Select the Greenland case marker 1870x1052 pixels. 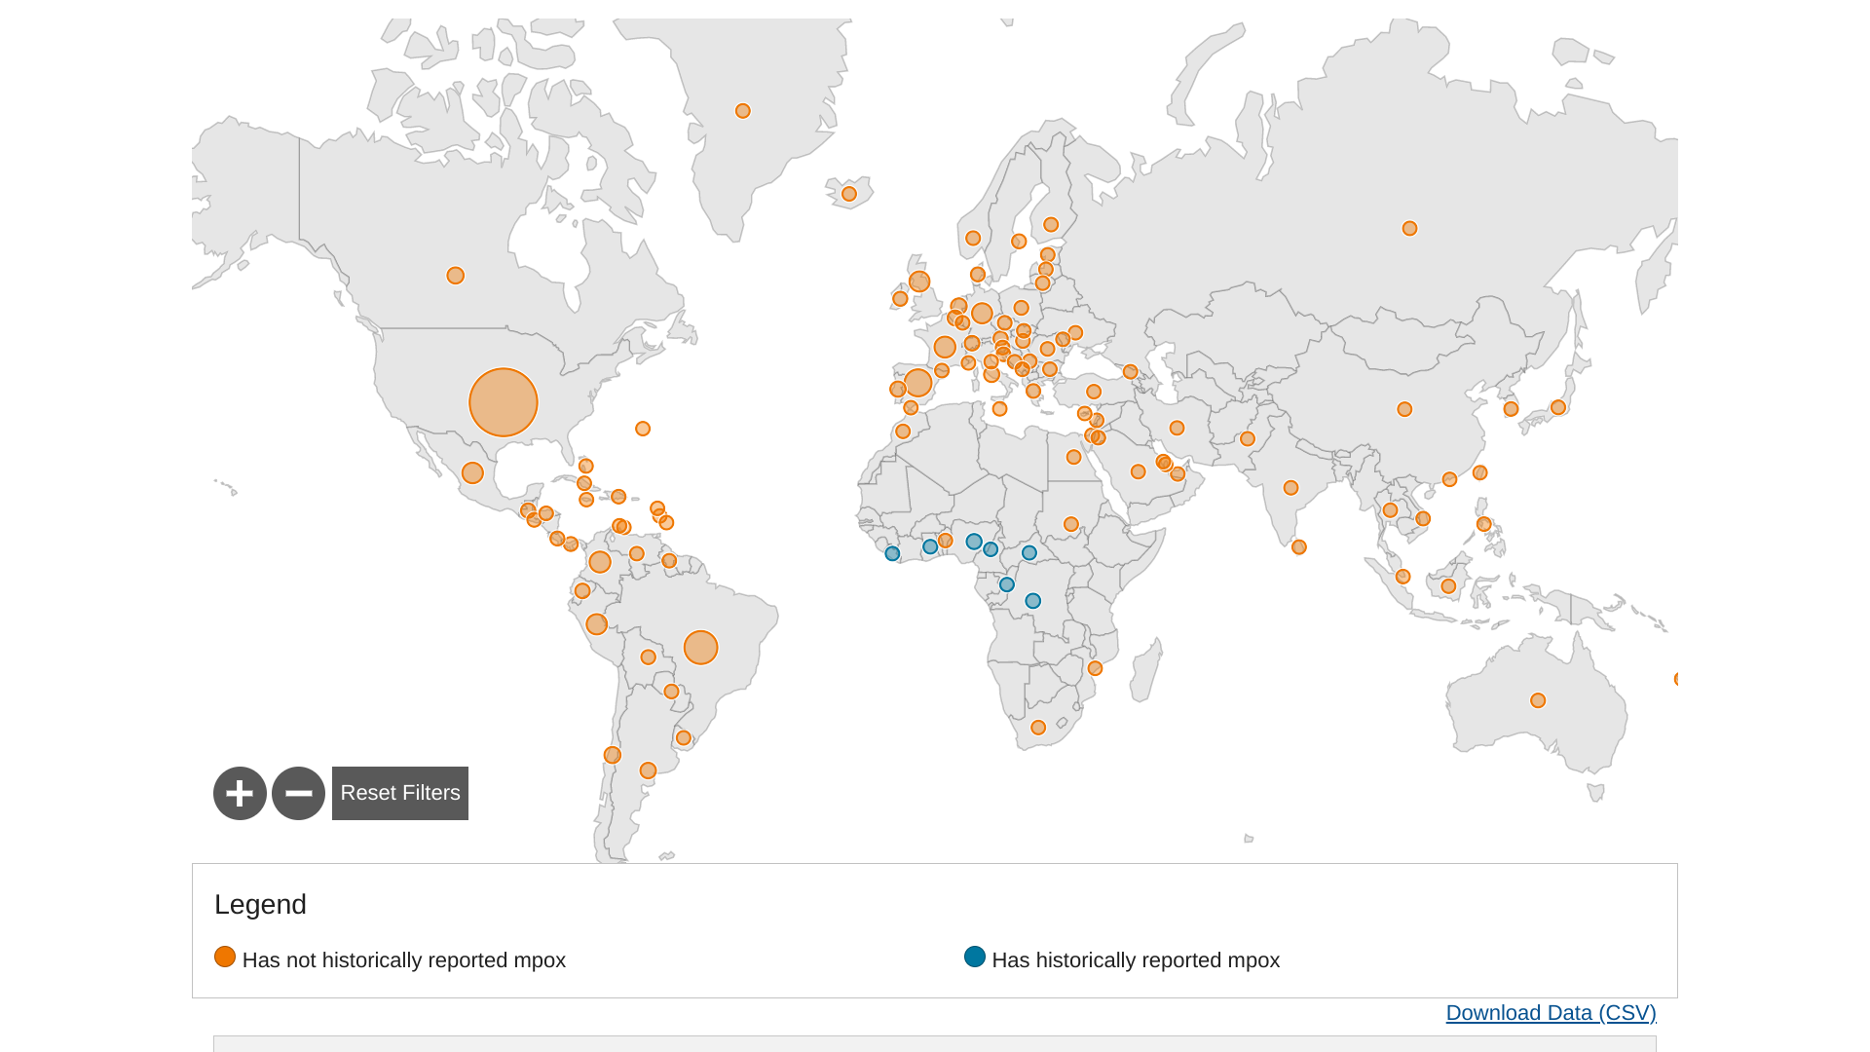(x=743, y=111)
